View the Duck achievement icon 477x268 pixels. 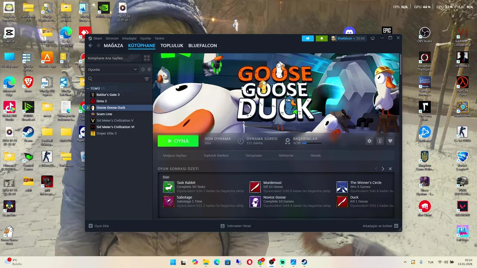coord(342,201)
